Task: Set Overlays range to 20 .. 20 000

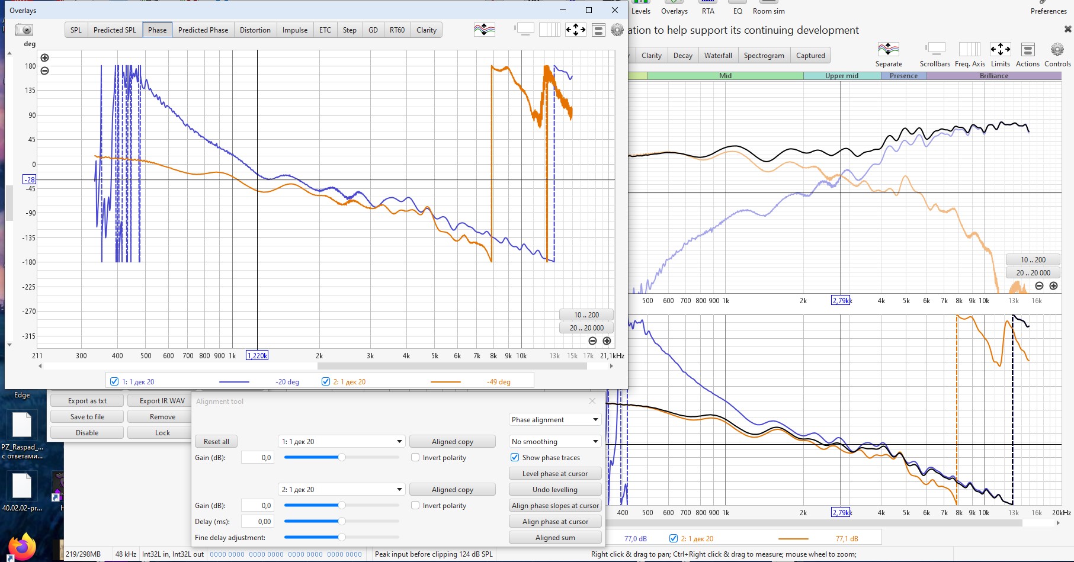Action: 586,327
